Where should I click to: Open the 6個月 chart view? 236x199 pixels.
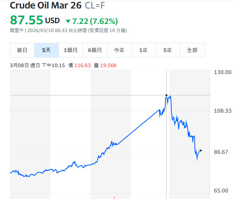[95, 50]
